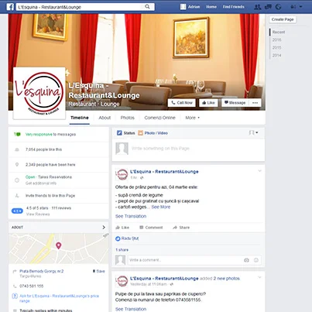Click Get additional info link

click(41, 183)
